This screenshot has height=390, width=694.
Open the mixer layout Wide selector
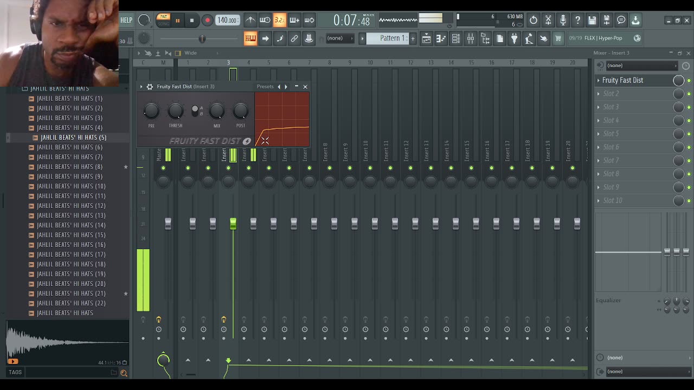tap(190, 53)
